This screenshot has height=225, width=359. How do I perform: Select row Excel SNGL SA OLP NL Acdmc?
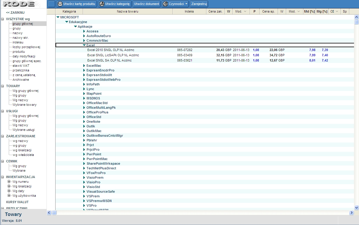pos(205,60)
